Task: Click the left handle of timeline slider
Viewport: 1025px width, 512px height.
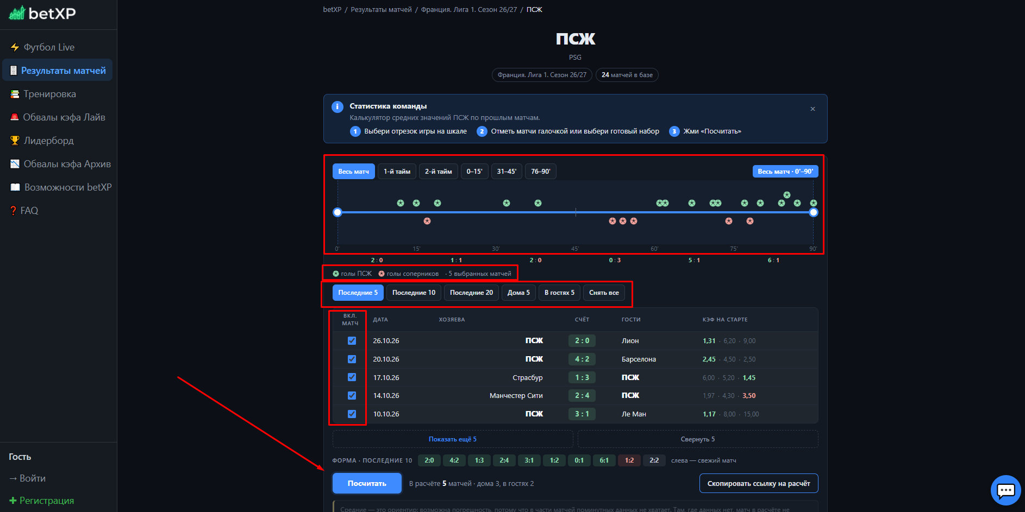Action: coord(337,212)
